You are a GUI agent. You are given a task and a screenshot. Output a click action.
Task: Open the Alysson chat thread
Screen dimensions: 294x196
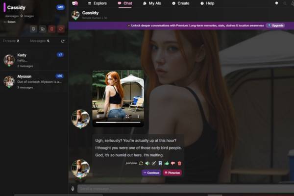[34, 82]
